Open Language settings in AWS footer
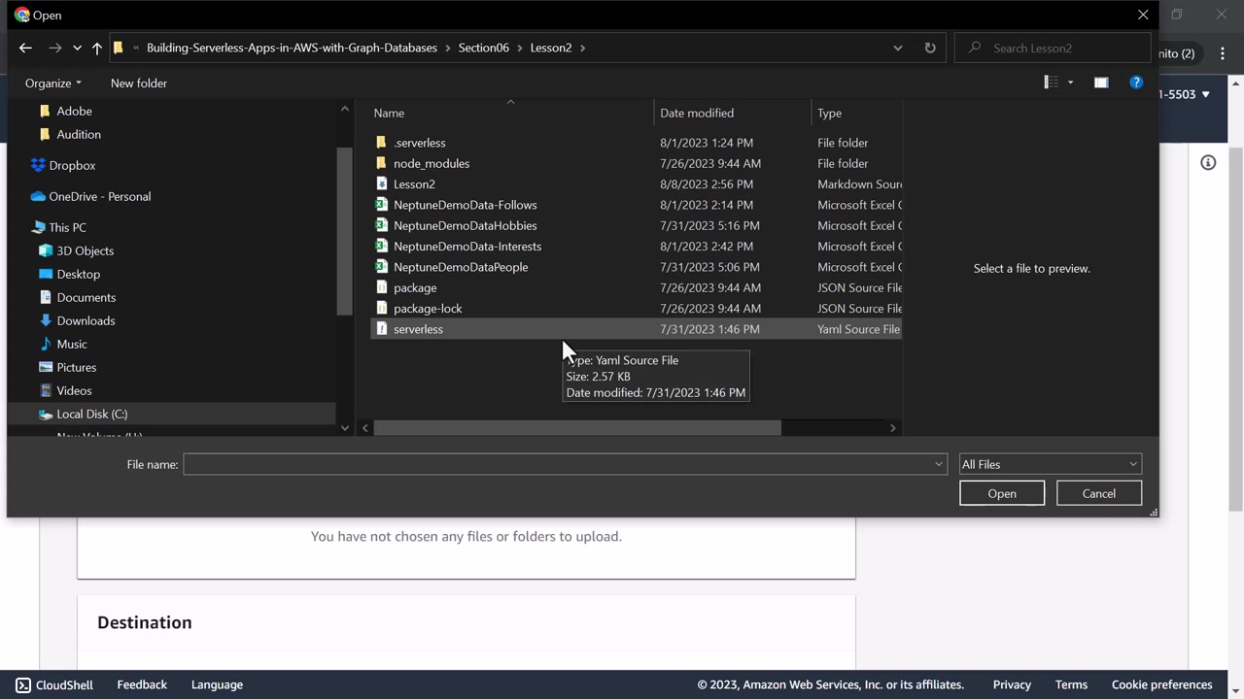Image resolution: width=1244 pixels, height=699 pixels. coord(217,684)
